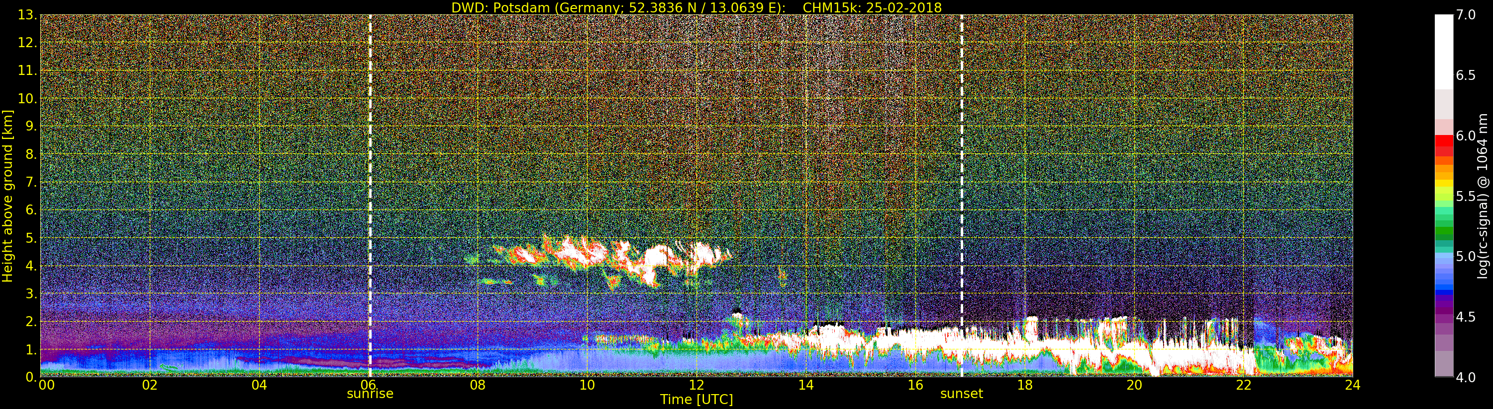Click the height axis tick '11.'
1493x409 pixels.
(x=27, y=70)
